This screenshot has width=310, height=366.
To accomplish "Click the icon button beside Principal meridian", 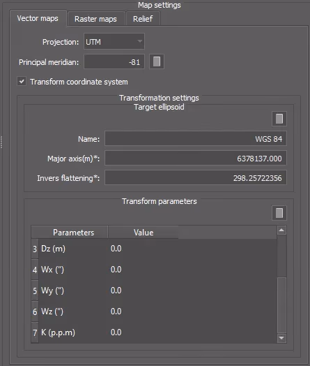I will (x=157, y=61).
